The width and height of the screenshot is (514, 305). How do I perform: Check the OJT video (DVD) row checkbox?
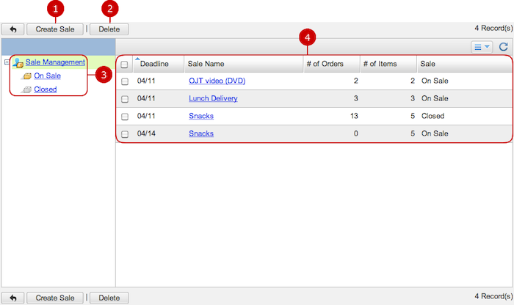coord(125,81)
